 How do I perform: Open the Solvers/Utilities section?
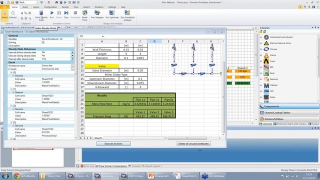[x=289, y=119]
